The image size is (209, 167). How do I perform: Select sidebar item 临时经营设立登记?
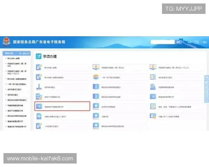coord(14,89)
